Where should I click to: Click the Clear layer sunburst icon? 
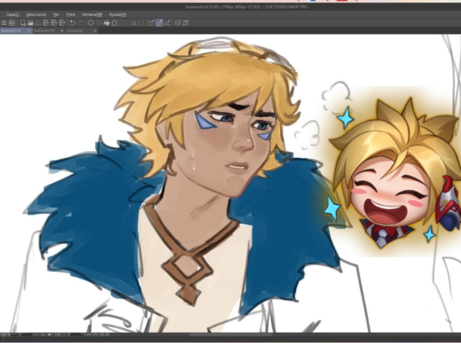(91, 23)
